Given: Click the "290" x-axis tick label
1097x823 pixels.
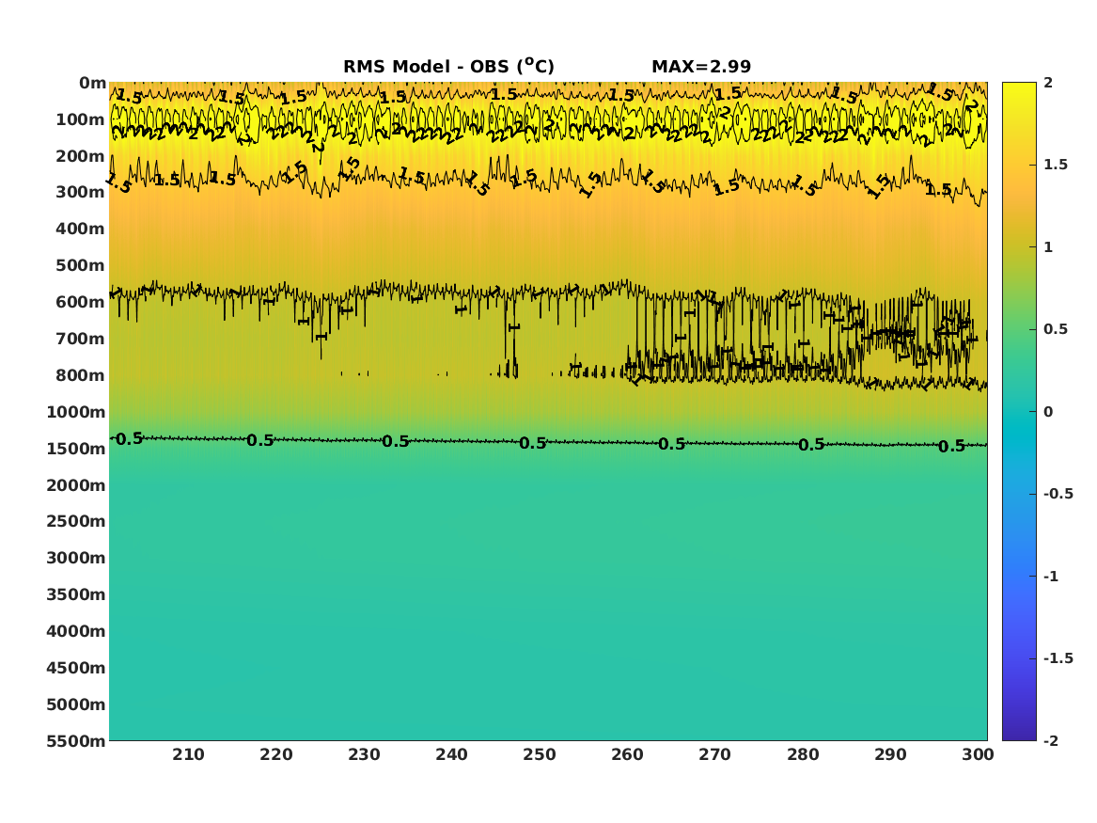Looking at the screenshot, I should (x=890, y=755).
